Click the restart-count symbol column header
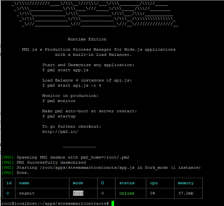The height and width of the screenshot is (206, 224). [x=103, y=183]
